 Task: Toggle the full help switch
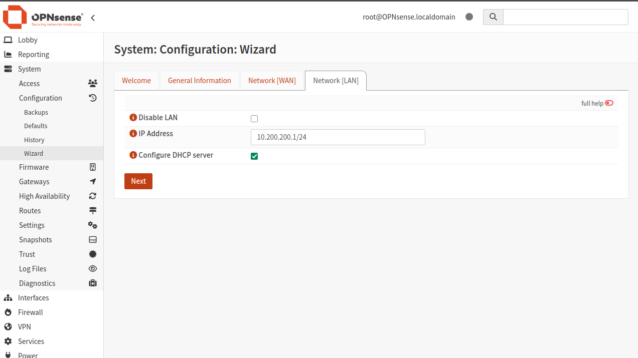609,103
